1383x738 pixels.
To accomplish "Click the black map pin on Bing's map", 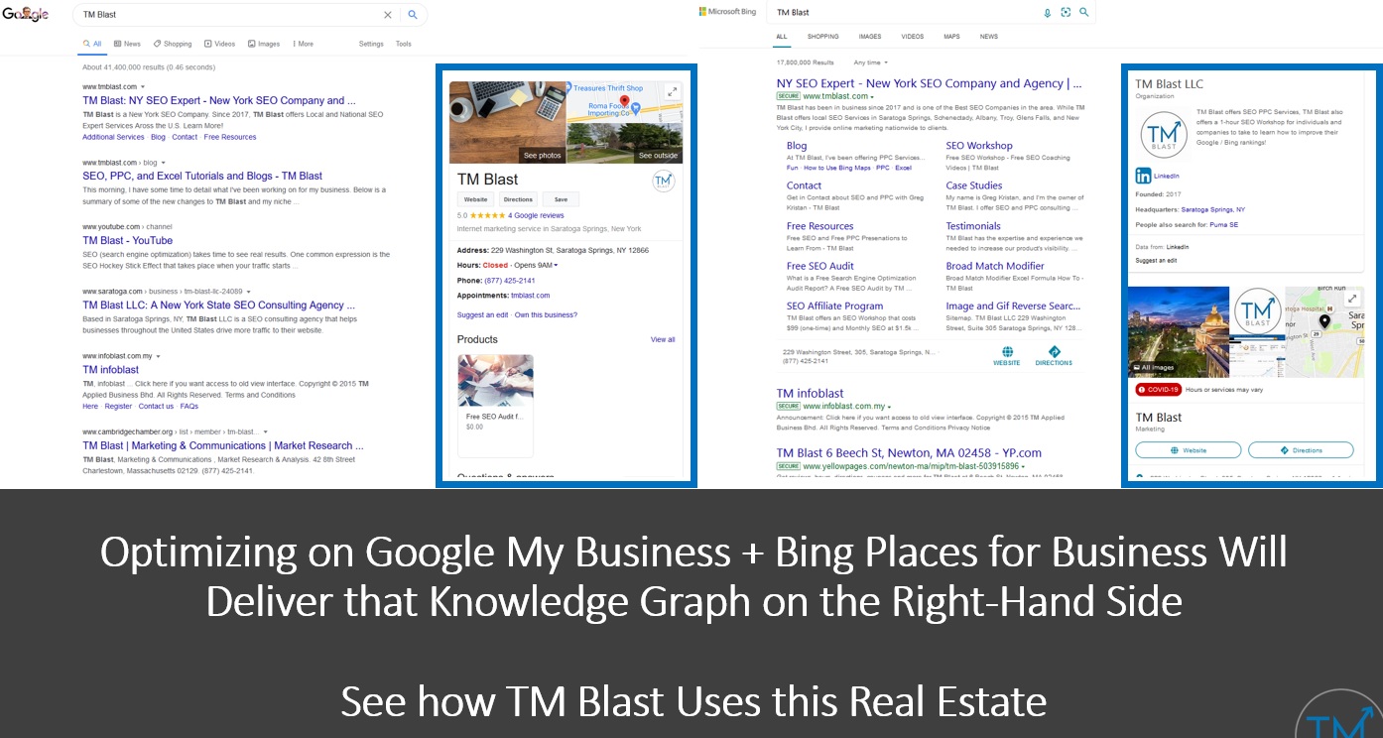I will 1324,320.
